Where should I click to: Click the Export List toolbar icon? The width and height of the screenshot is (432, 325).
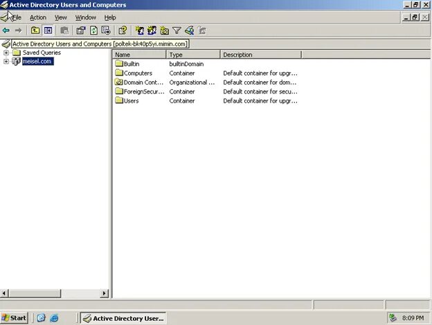[106, 30]
